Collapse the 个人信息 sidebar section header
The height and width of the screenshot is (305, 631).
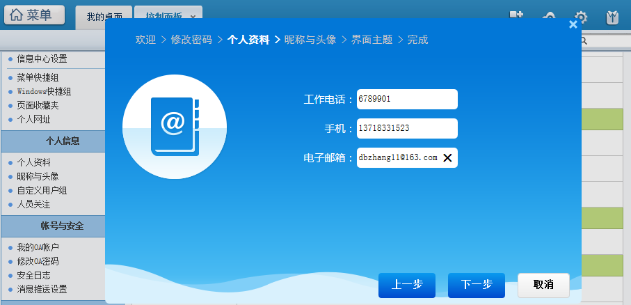(52, 141)
